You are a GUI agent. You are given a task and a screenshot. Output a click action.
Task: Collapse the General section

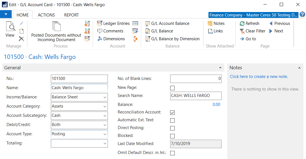pyautogui.click(x=220, y=68)
